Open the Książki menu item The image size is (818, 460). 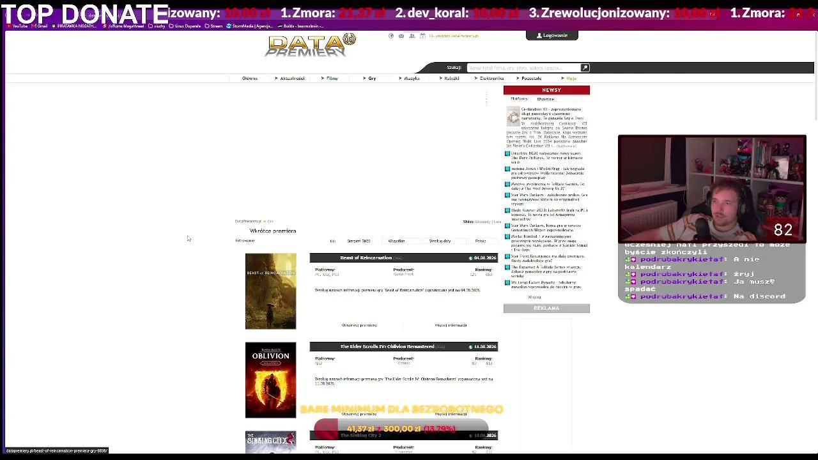451,79
